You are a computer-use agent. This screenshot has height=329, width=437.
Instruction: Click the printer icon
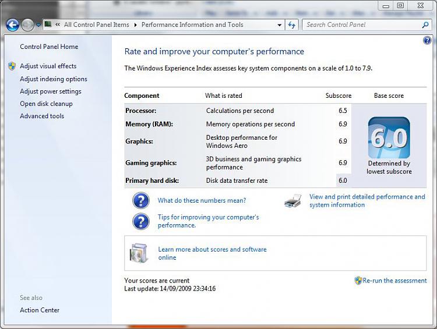click(293, 201)
